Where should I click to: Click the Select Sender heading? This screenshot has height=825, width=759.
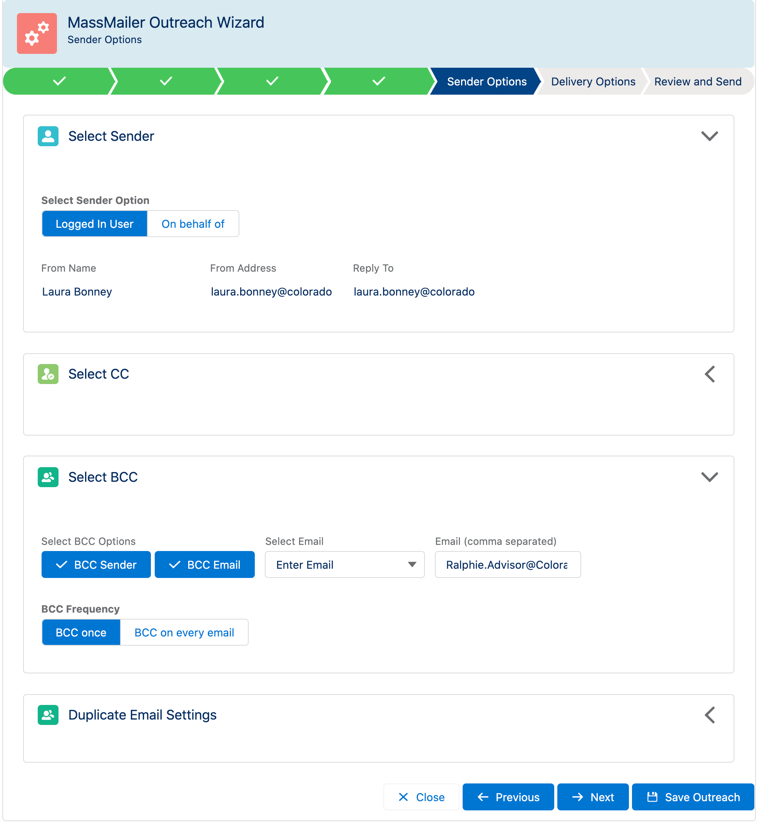111,136
